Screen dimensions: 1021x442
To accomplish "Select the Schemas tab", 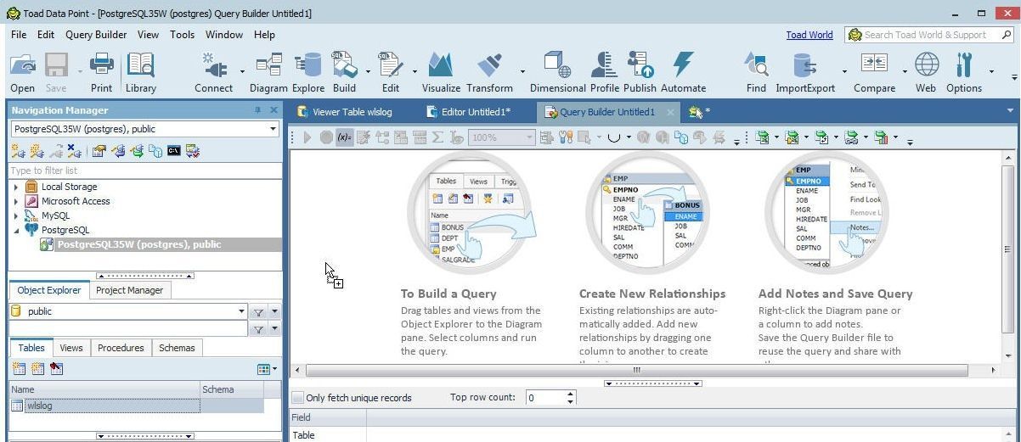I will [x=177, y=348].
